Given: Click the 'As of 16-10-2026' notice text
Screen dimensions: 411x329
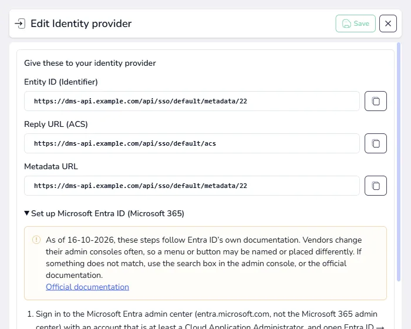Looking at the screenshot, I should click(x=204, y=257).
